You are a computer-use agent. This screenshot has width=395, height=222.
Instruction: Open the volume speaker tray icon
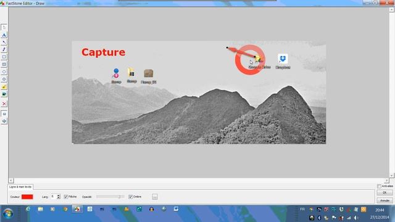click(x=356, y=218)
